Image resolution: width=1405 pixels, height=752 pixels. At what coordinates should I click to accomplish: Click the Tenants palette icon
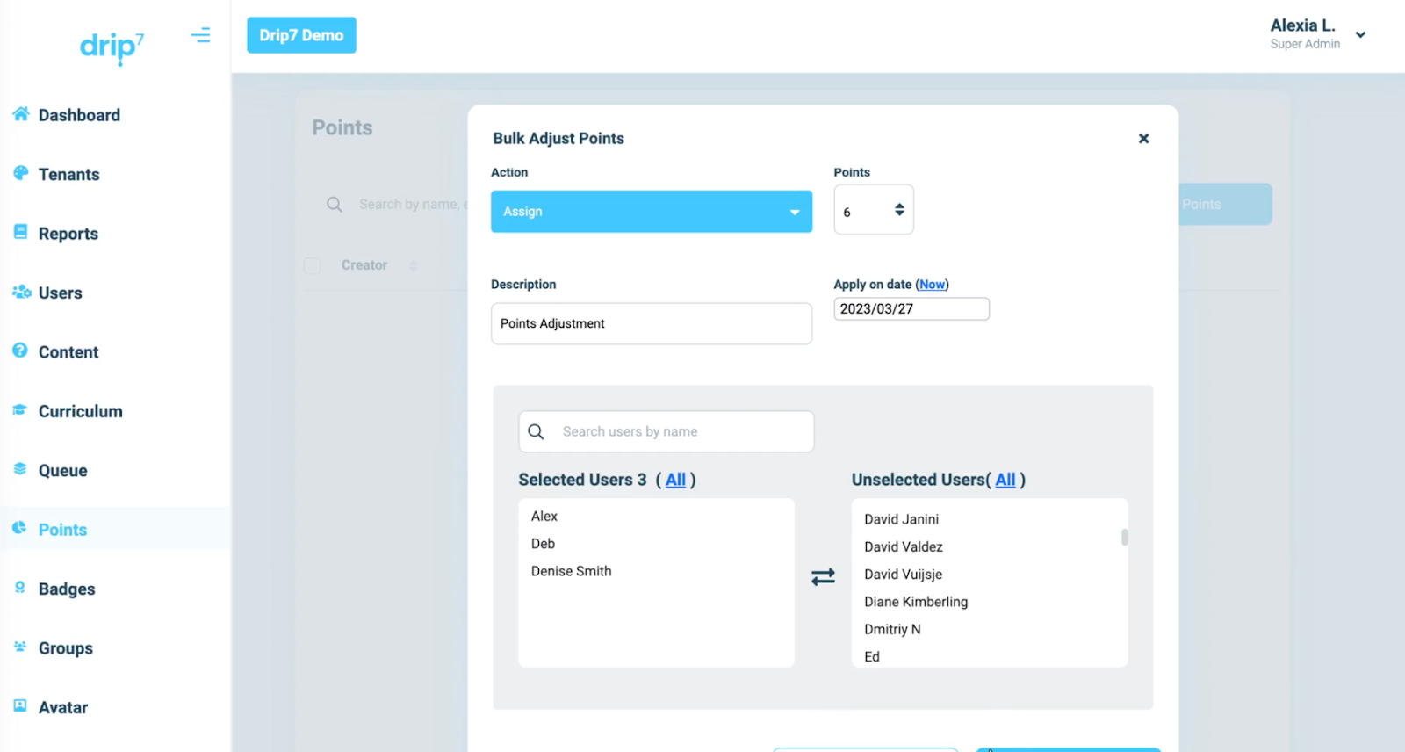click(x=21, y=173)
